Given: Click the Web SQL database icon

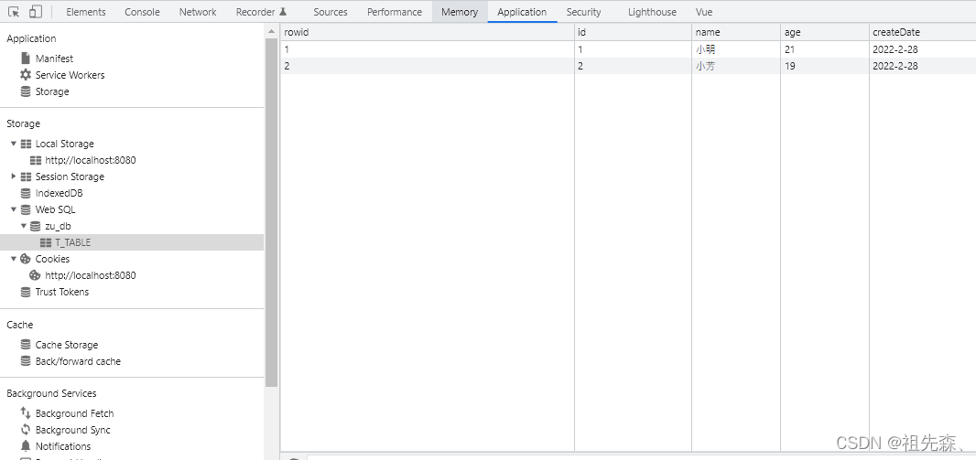Looking at the screenshot, I should (x=26, y=209).
